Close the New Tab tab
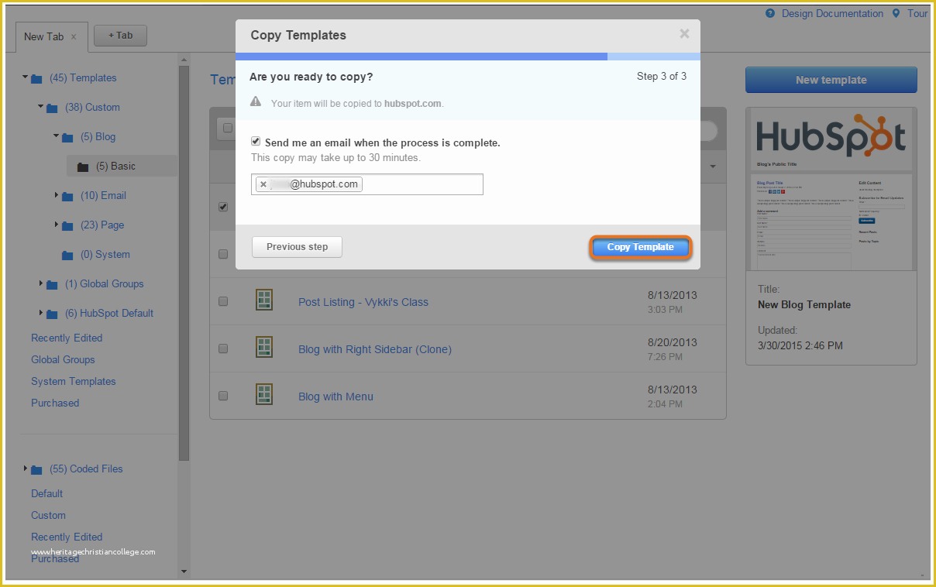Screen dimensions: 936x587 pyautogui.click(x=74, y=36)
